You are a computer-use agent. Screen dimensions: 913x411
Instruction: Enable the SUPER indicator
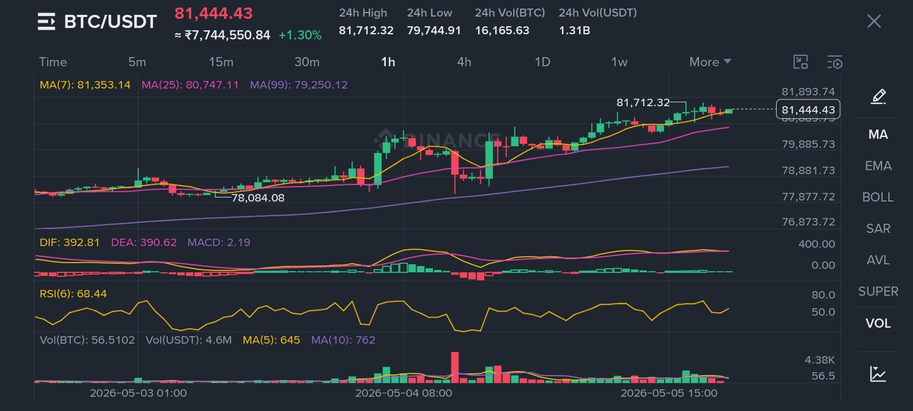(x=878, y=291)
